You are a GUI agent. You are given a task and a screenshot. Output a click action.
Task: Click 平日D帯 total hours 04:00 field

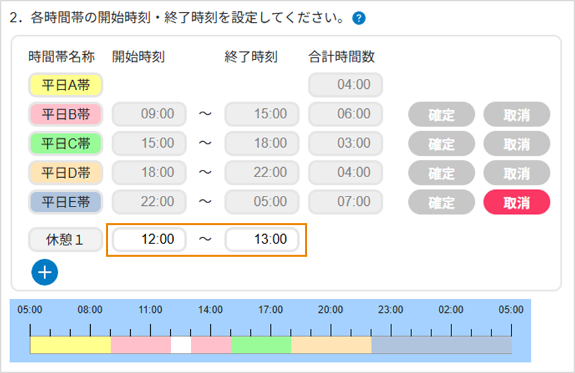pos(345,172)
